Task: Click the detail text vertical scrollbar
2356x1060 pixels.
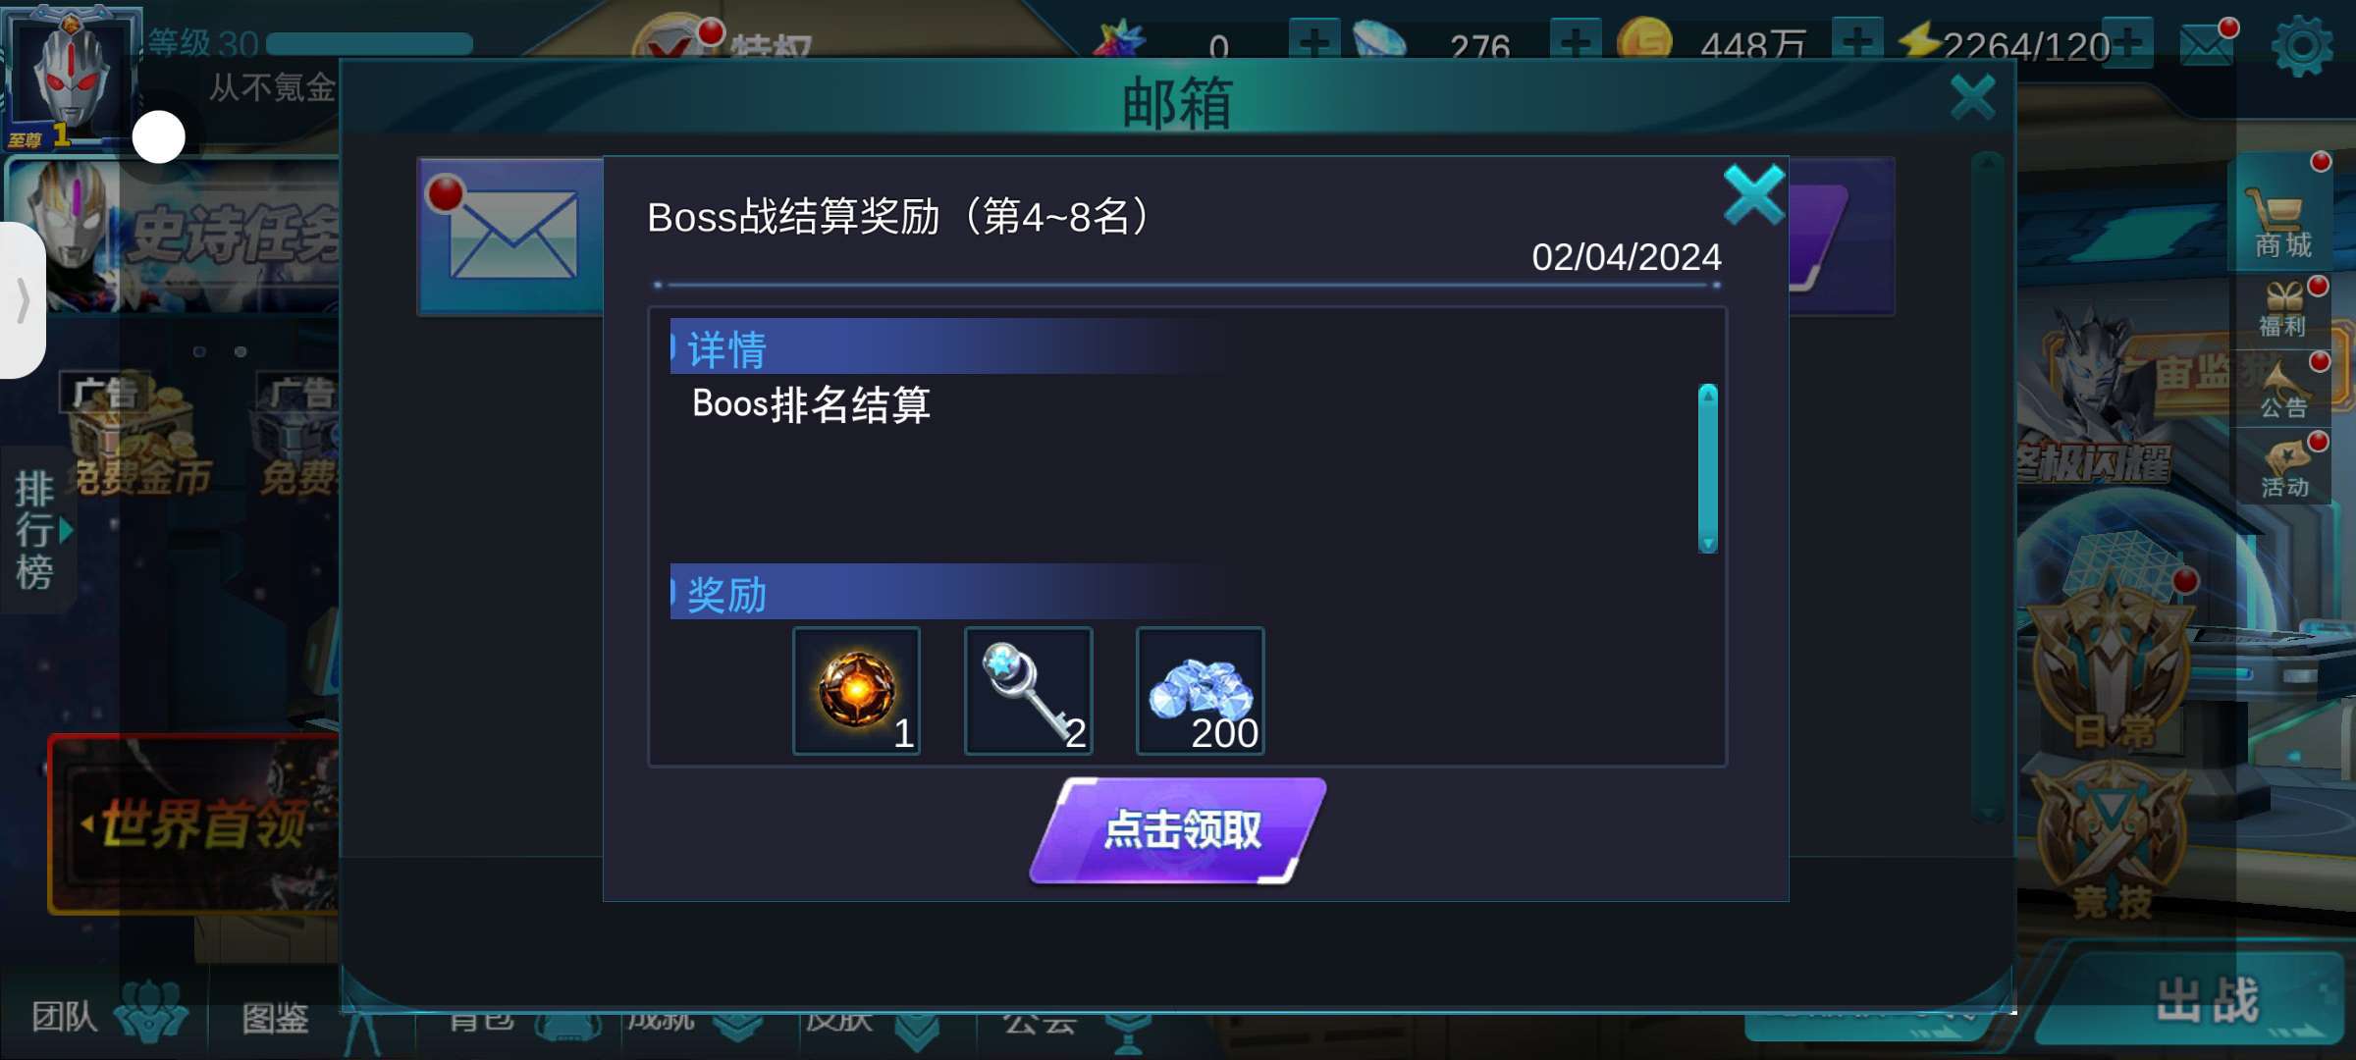Action: (x=1708, y=468)
